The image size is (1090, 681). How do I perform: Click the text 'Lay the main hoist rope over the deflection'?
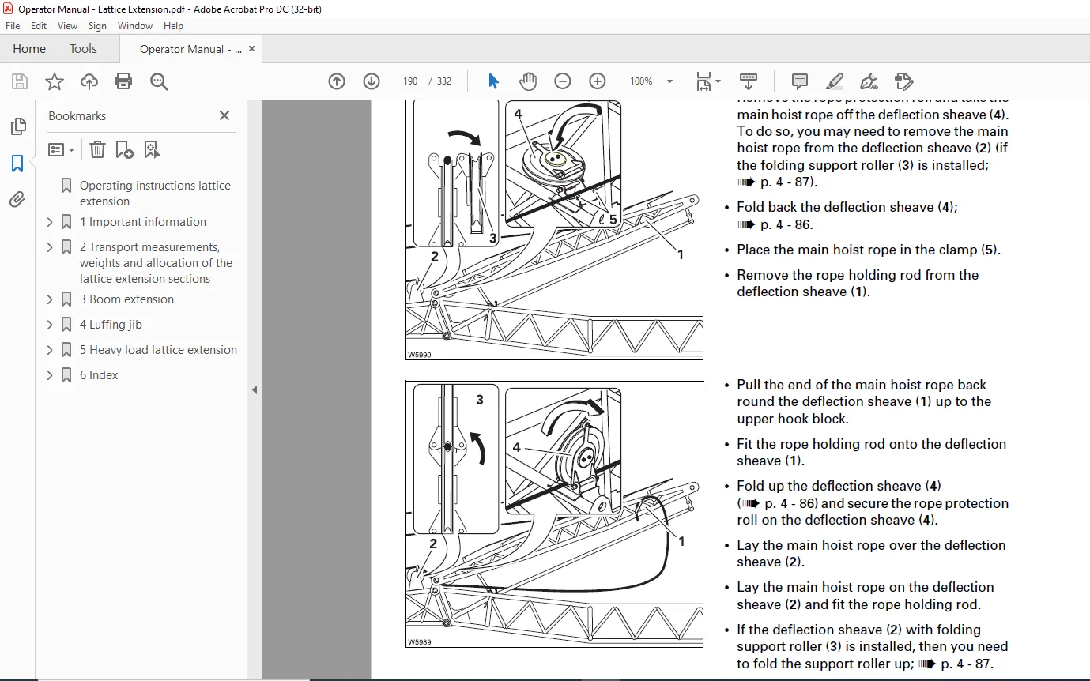click(x=871, y=545)
